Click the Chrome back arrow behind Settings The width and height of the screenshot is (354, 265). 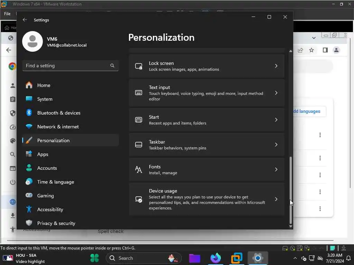click(9, 50)
